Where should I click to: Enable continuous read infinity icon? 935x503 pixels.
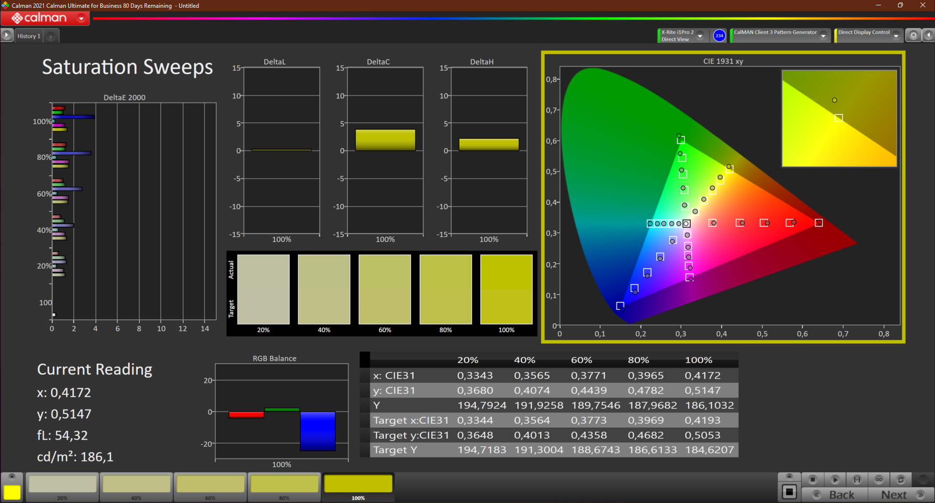tap(879, 480)
